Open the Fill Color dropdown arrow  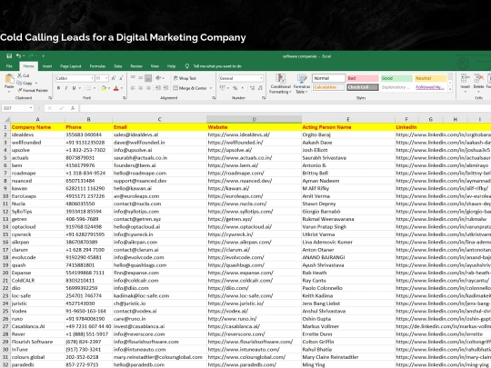tap(109, 88)
